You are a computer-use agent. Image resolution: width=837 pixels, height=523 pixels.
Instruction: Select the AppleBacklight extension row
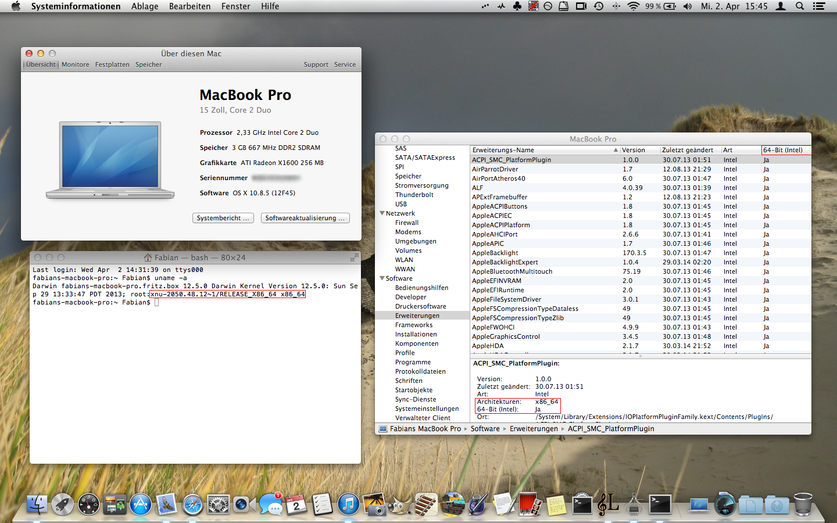[x=641, y=253]
